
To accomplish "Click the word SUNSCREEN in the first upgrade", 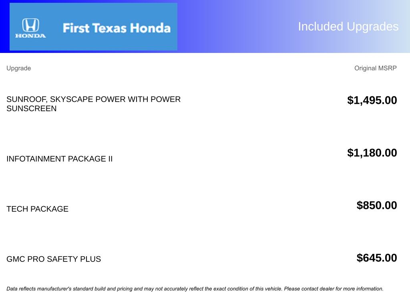I will coord(32,109).
